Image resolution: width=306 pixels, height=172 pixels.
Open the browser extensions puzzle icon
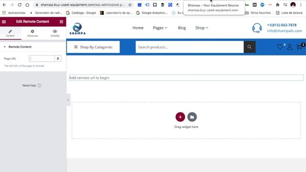[x=277, y=5]
